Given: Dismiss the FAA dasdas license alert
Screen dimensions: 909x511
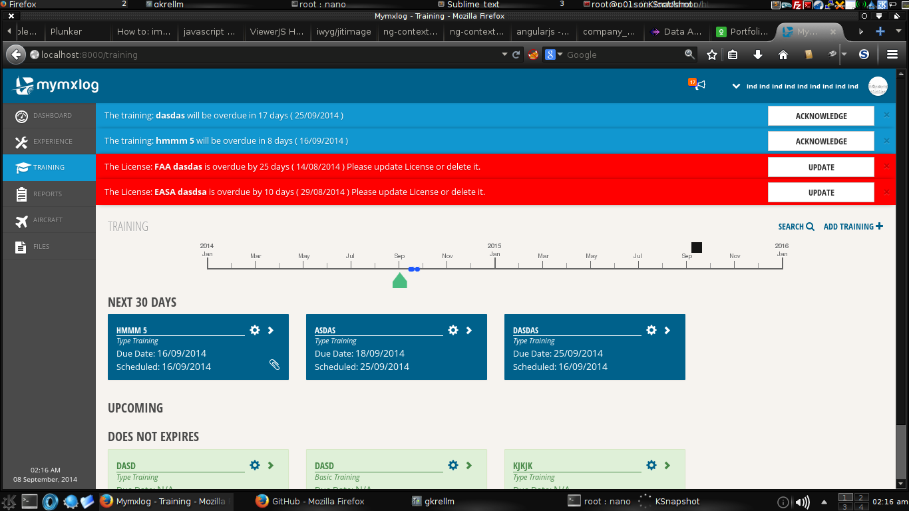Looking at the screenshot, I should point(886,166).
